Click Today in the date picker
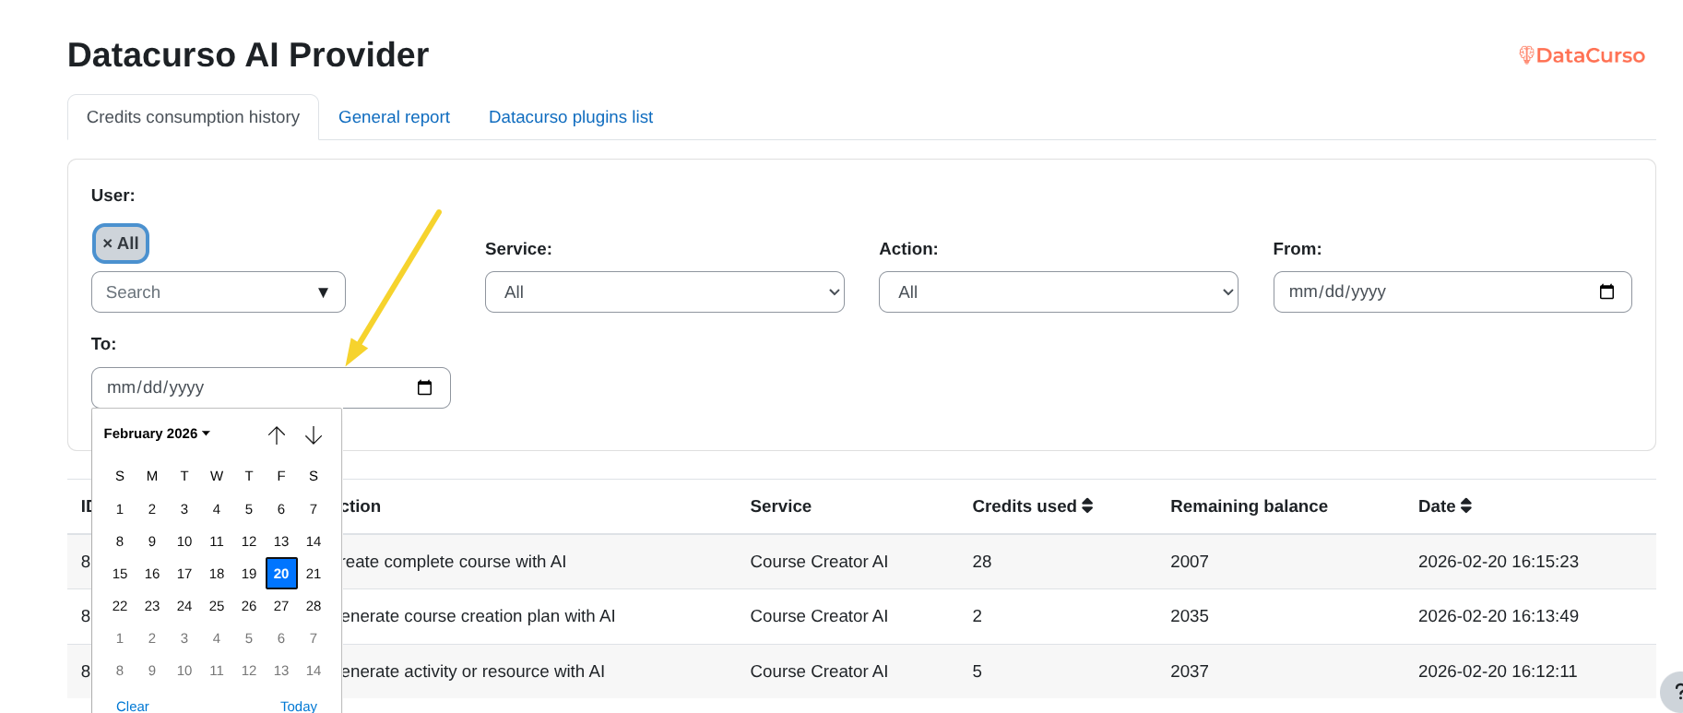 [299, 706]
